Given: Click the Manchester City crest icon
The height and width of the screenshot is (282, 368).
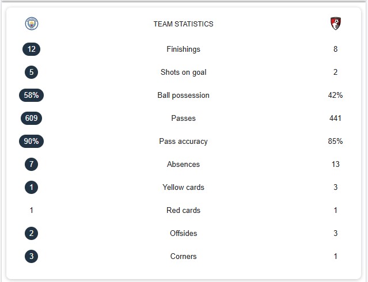Looking at the screenshot, I should pos(32,24).
